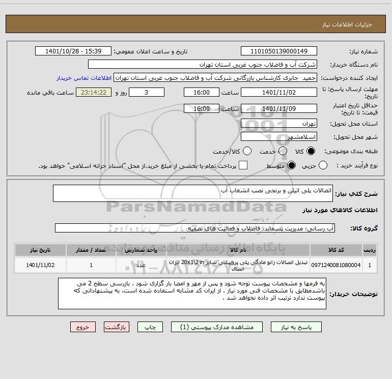
Task: Click the unit cell عدد
Action: point(141,265)
